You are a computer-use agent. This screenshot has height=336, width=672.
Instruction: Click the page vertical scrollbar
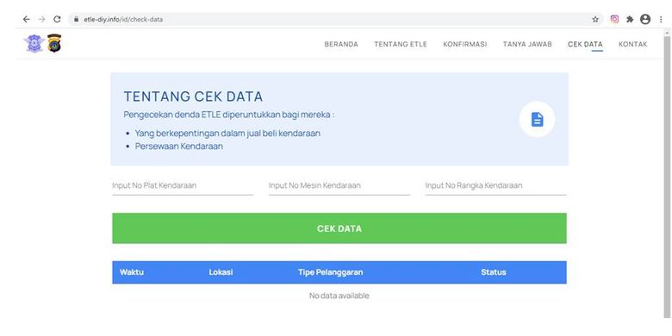(667, 176)
